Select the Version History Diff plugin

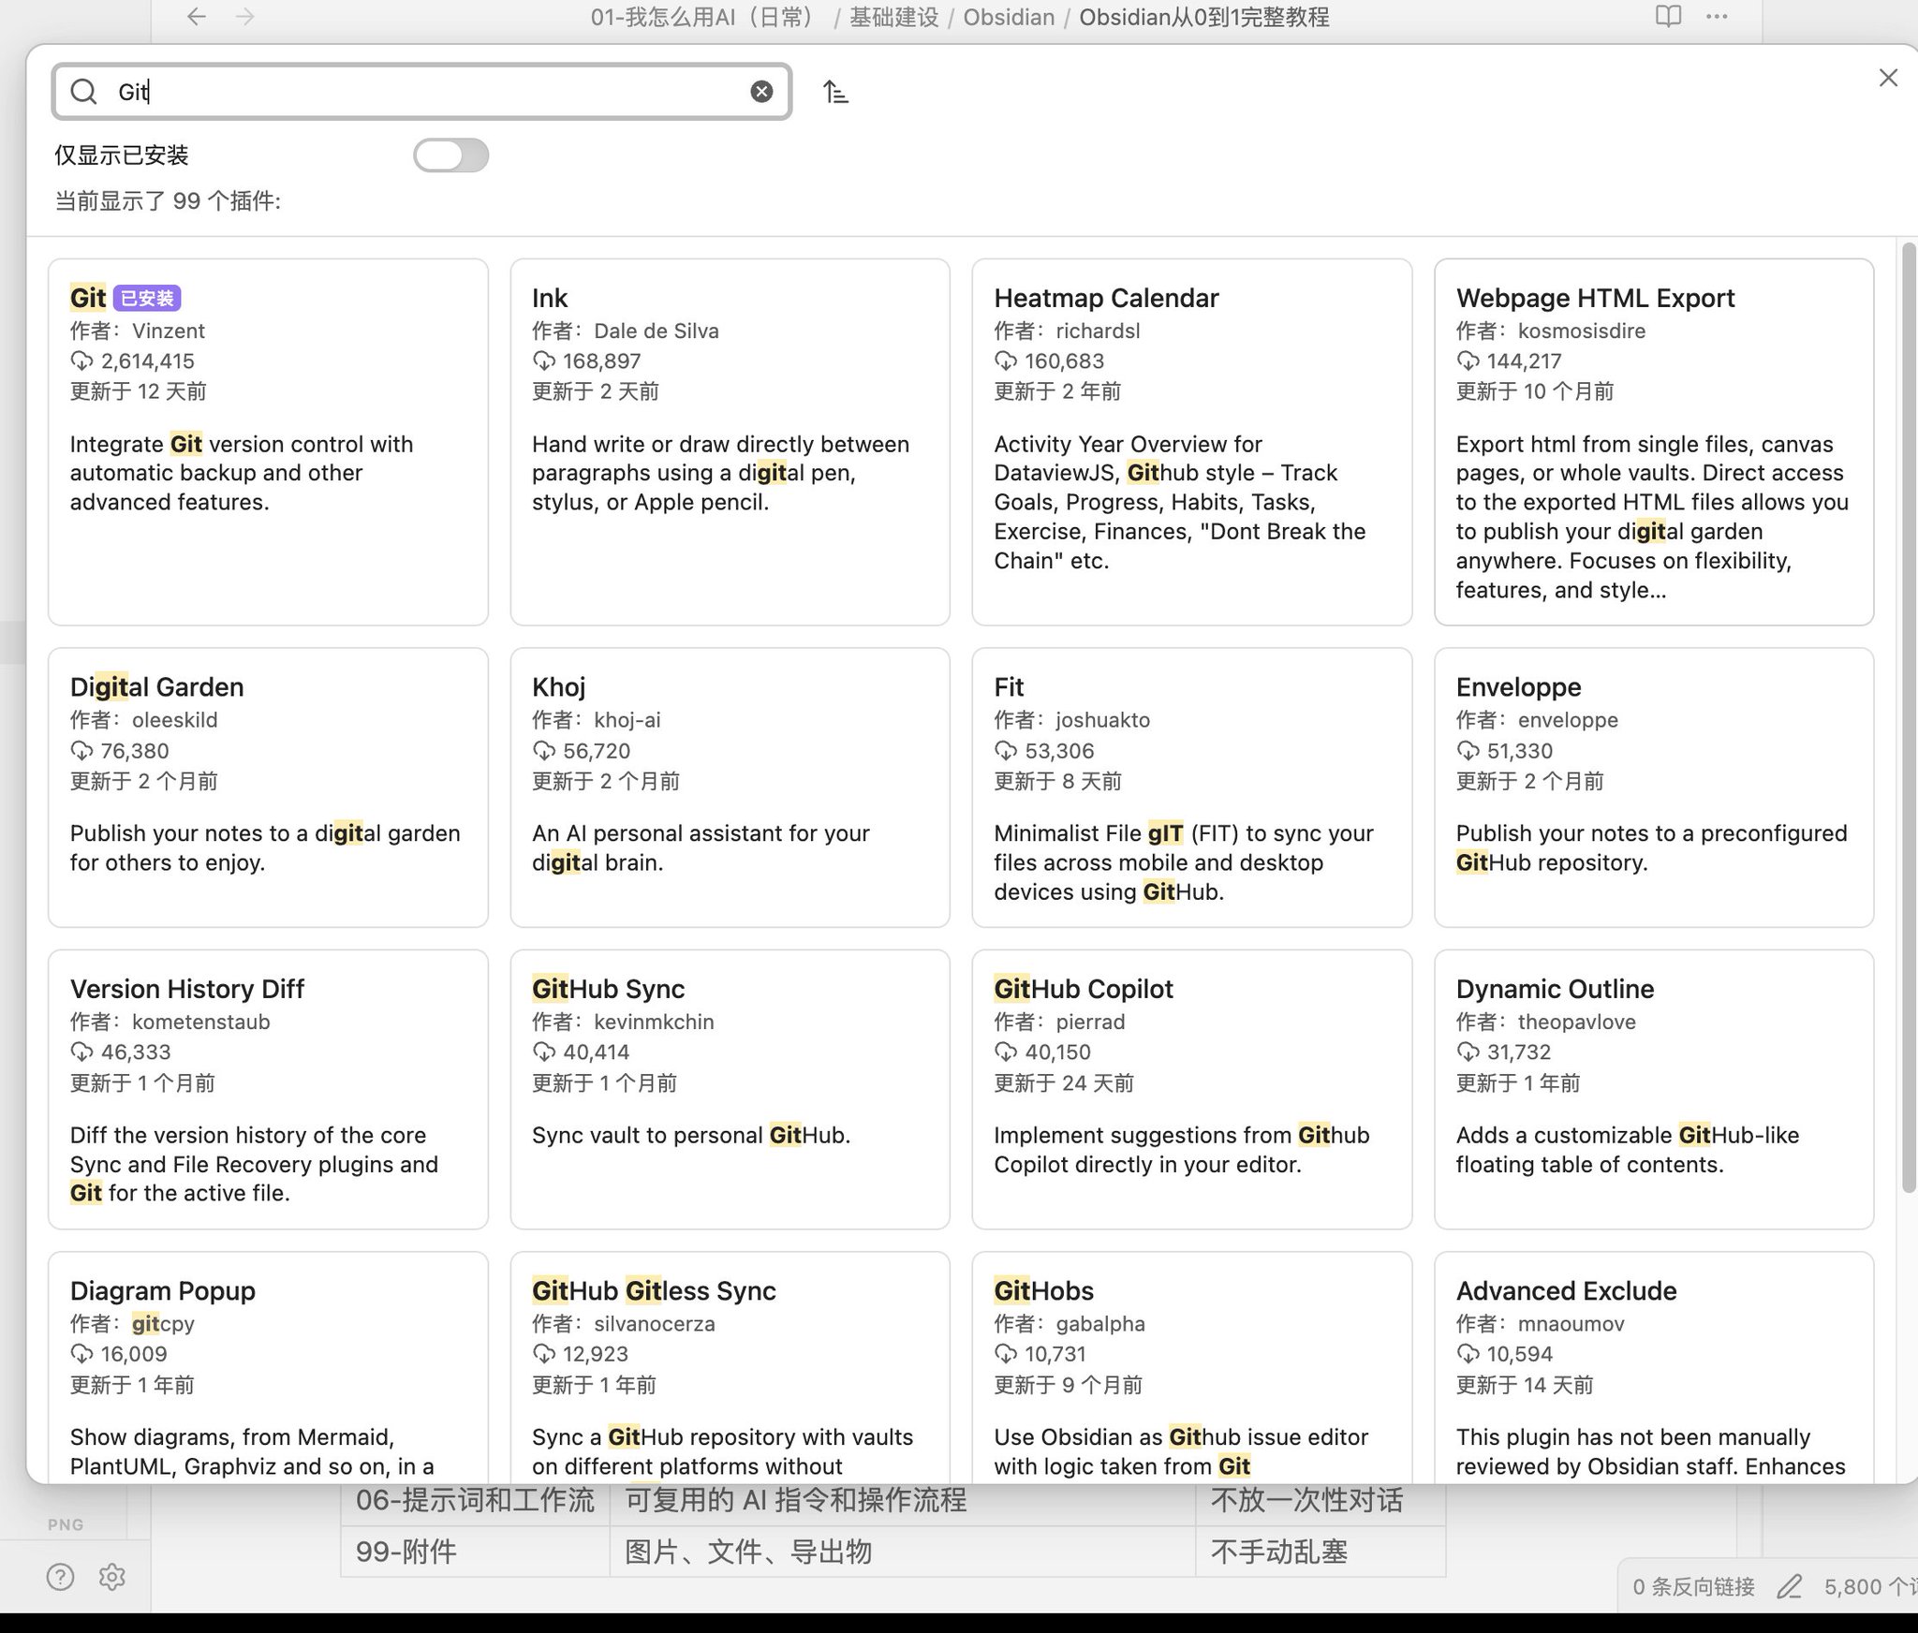pos(268,1090)
